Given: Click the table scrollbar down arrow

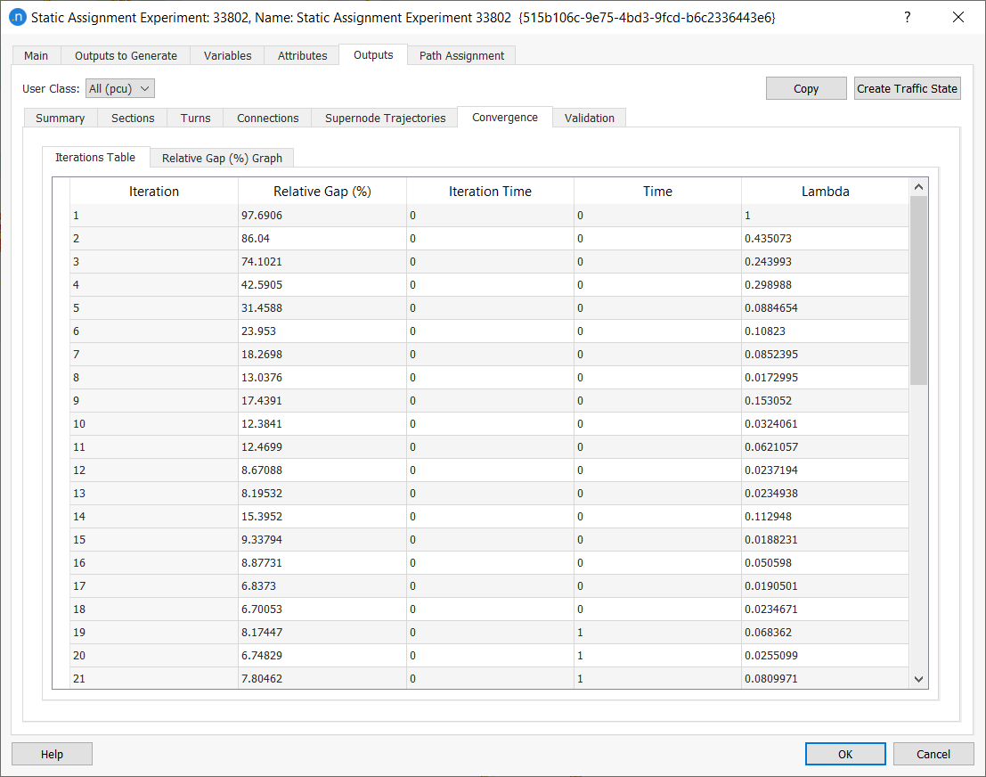Looking at the screenshot, I should (919, 679).
